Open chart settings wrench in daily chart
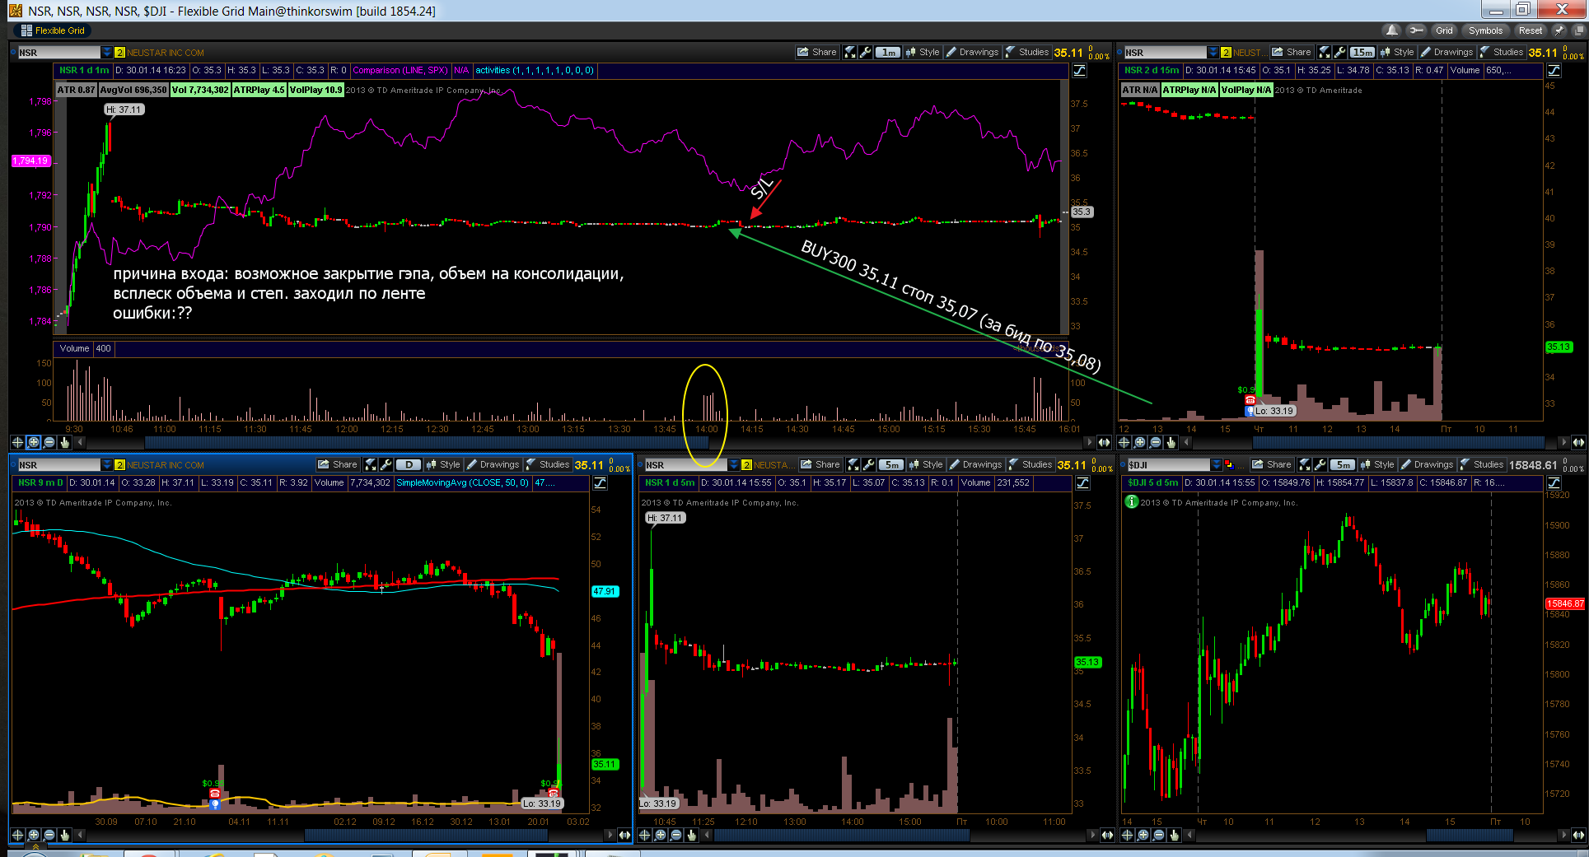 pyautogui.click(x=386, y=464)
